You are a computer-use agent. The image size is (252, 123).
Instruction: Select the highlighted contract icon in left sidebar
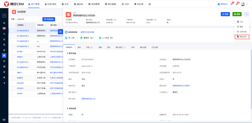pos(4,55)
